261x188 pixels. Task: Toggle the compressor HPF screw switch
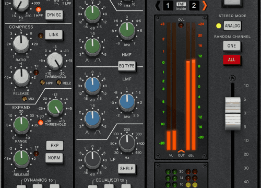click(x=42, y=83)
